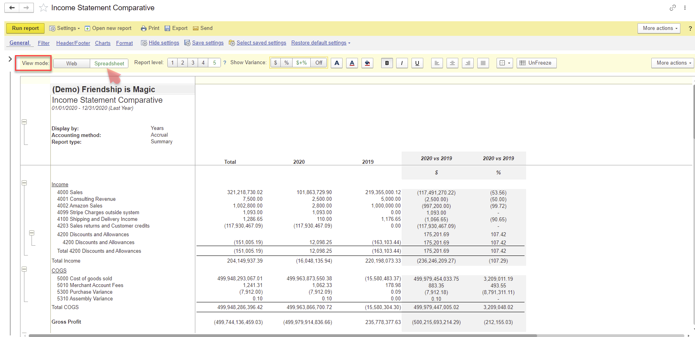Star Income Statement Comparative as favorite

(x=43, y=7)
